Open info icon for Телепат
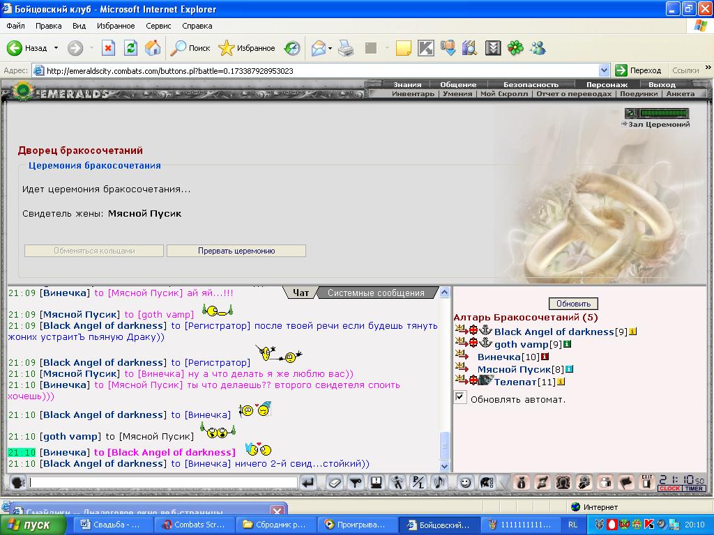 coord(561,382)
